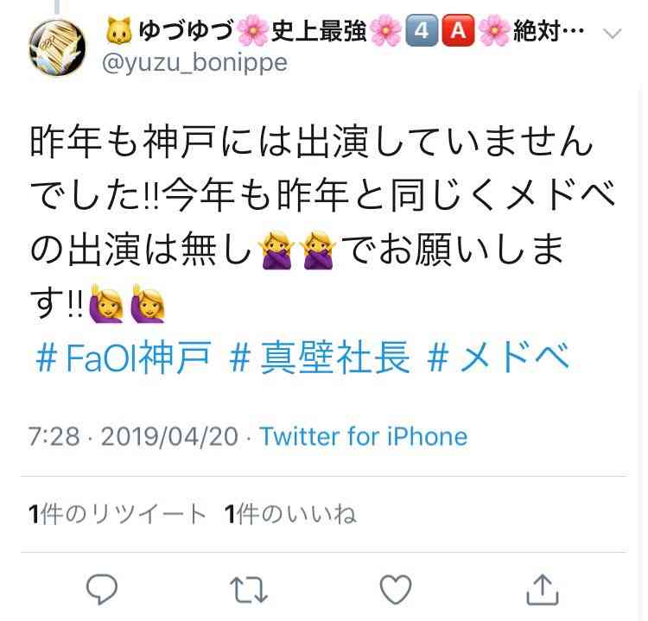Click the number 4 emoji badge
This screenshot has height=621, width=648.
421,30
